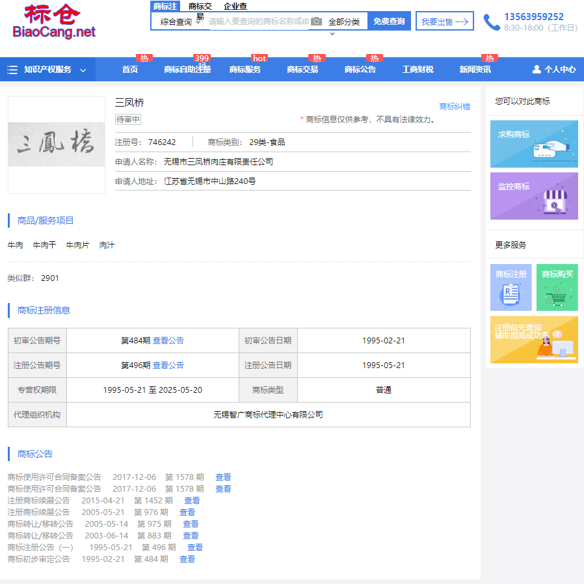The width and height of the screenshot is (584, 584).
Task: Click registration number 746242
Action: click(x=162, y=142)
